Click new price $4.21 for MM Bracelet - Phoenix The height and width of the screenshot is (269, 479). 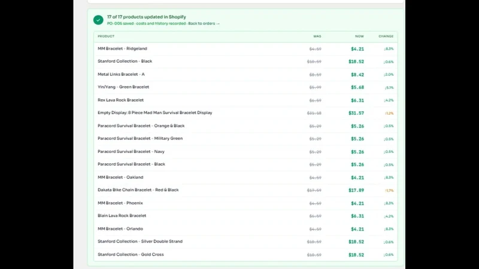(x=357, y=203)
